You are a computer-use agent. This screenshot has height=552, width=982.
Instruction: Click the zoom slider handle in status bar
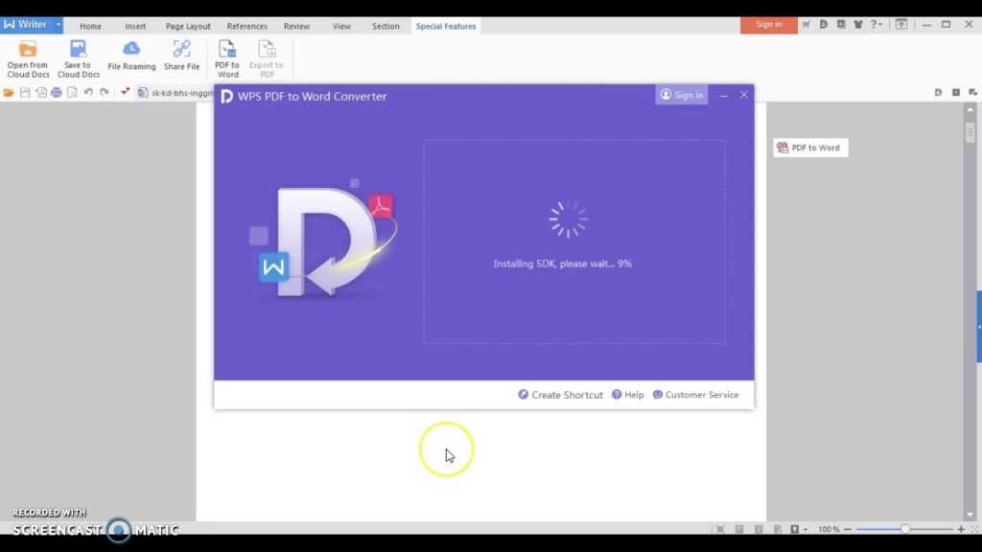[x=904, y=529]
